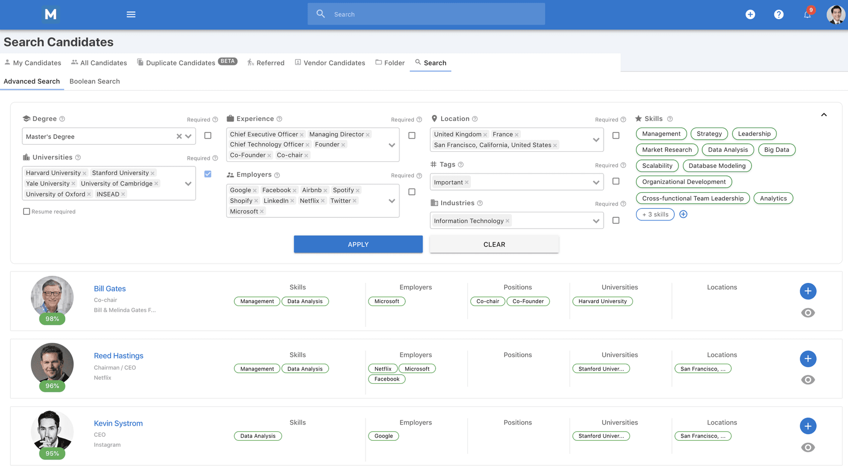Toggle Industries required checkbox
848x468 pixels.
616,220
